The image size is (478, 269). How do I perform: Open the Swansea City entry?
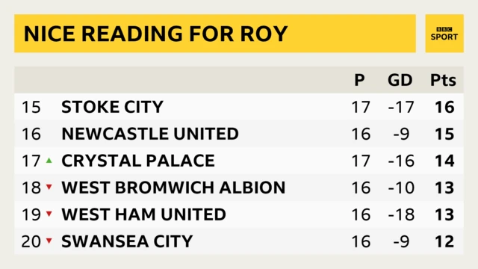tap(127, 241)
